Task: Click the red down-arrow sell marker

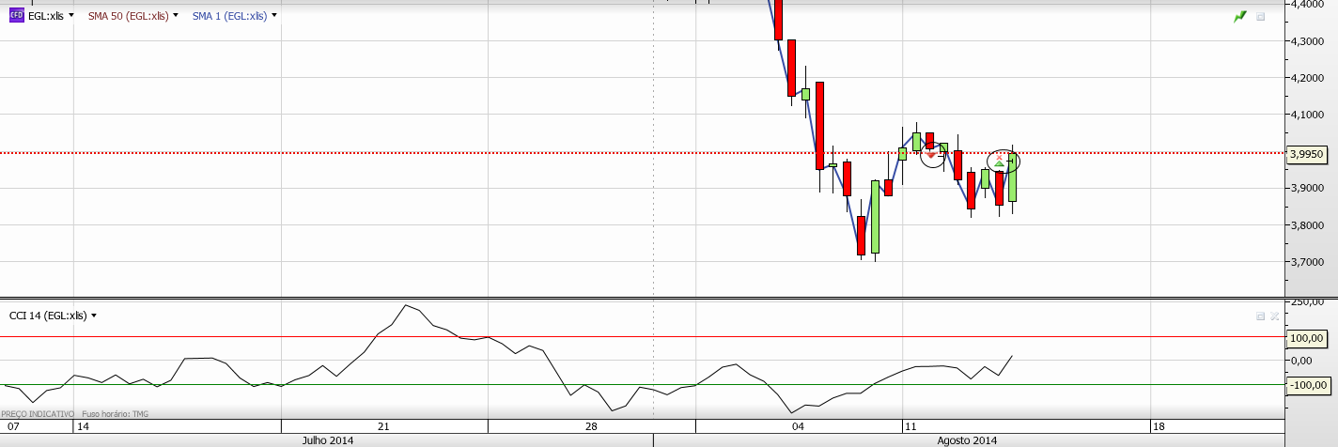Action: [x=931, y=155]
